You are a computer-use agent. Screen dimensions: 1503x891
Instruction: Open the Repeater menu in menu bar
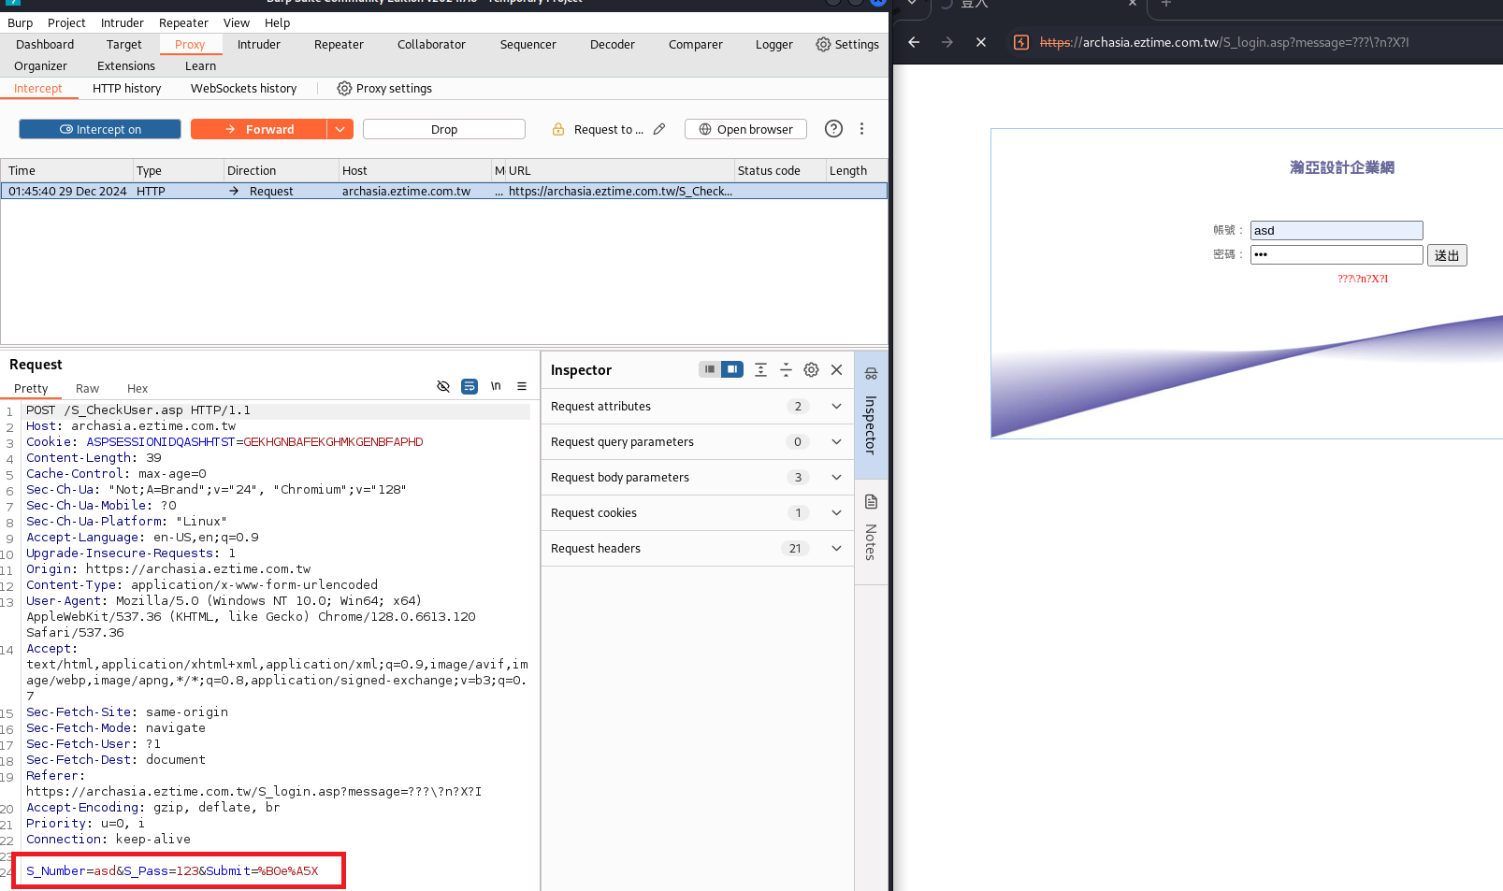tap(183, 22)
